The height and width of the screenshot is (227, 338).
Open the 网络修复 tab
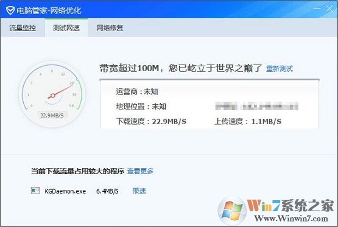point(110,28)
